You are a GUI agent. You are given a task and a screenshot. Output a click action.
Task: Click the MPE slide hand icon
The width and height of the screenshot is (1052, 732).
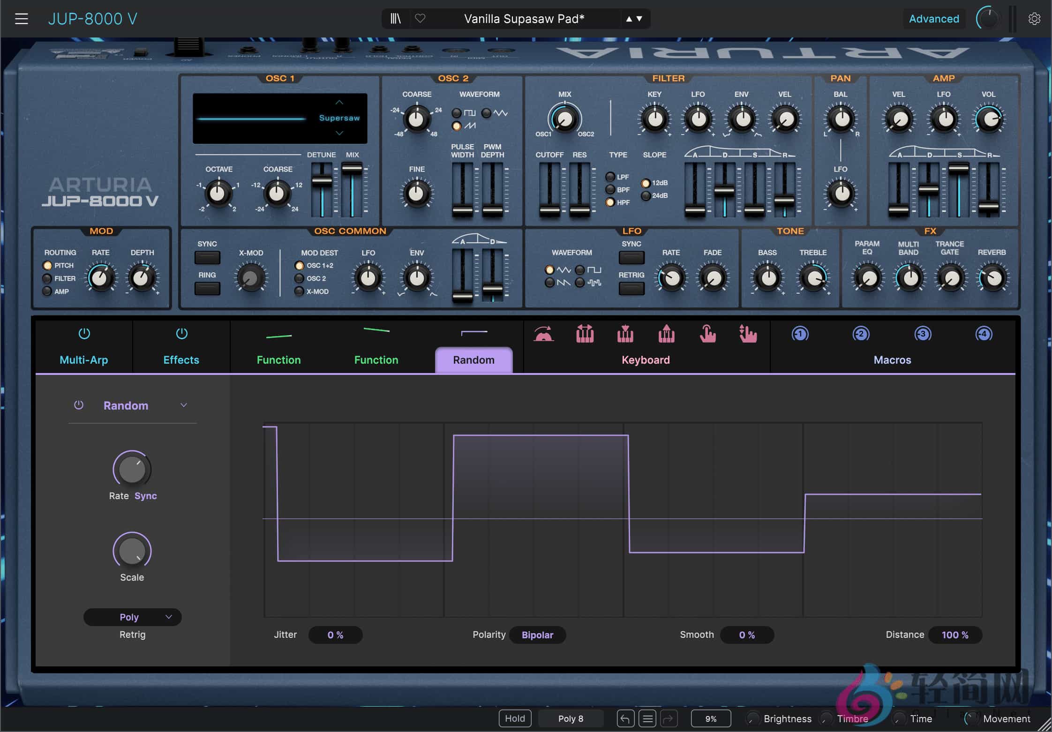747,334
